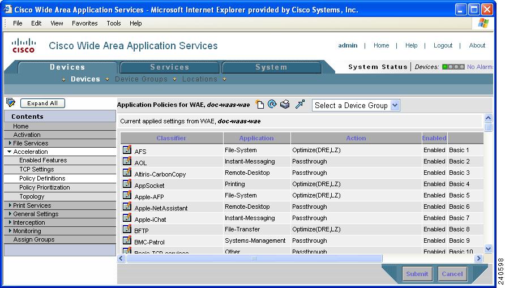Click the Help link in header
The height and width of the screenshot is (288, 505).
coord(411,45)
